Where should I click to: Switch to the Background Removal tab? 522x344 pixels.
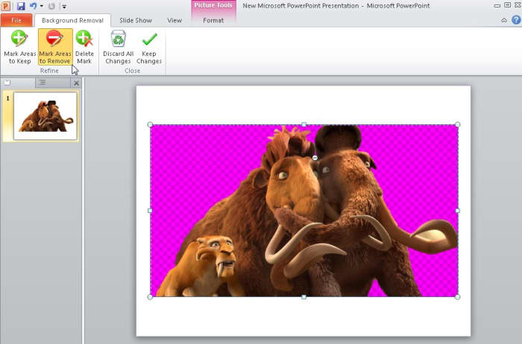click(x=72, y=20)
